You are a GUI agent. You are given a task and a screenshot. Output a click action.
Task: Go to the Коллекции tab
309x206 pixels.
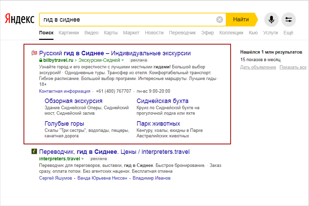pyautogui.click(x=231, y=33)
